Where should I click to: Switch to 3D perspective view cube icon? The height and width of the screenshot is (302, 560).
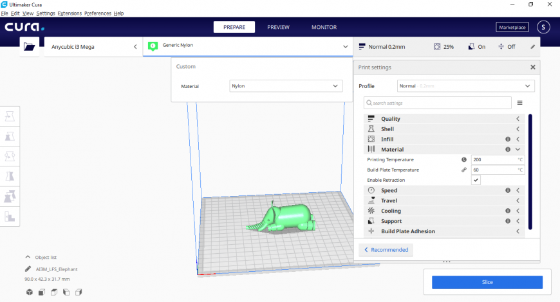[x=29, y=292]
